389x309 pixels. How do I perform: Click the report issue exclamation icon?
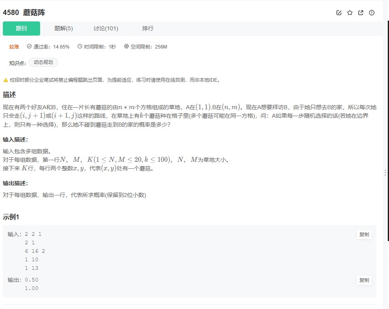pos(372,13)
